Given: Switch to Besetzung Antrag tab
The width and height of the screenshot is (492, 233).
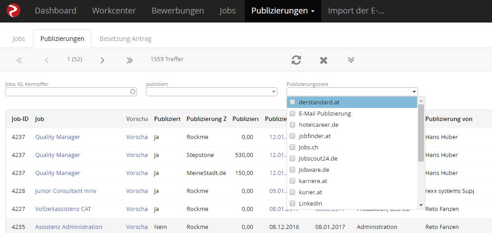Looking at the screenshot, I should coord(126,39).
